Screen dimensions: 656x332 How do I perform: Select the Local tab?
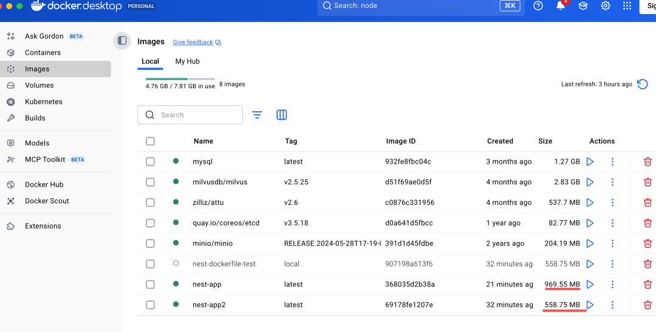(x=150, y=61)
